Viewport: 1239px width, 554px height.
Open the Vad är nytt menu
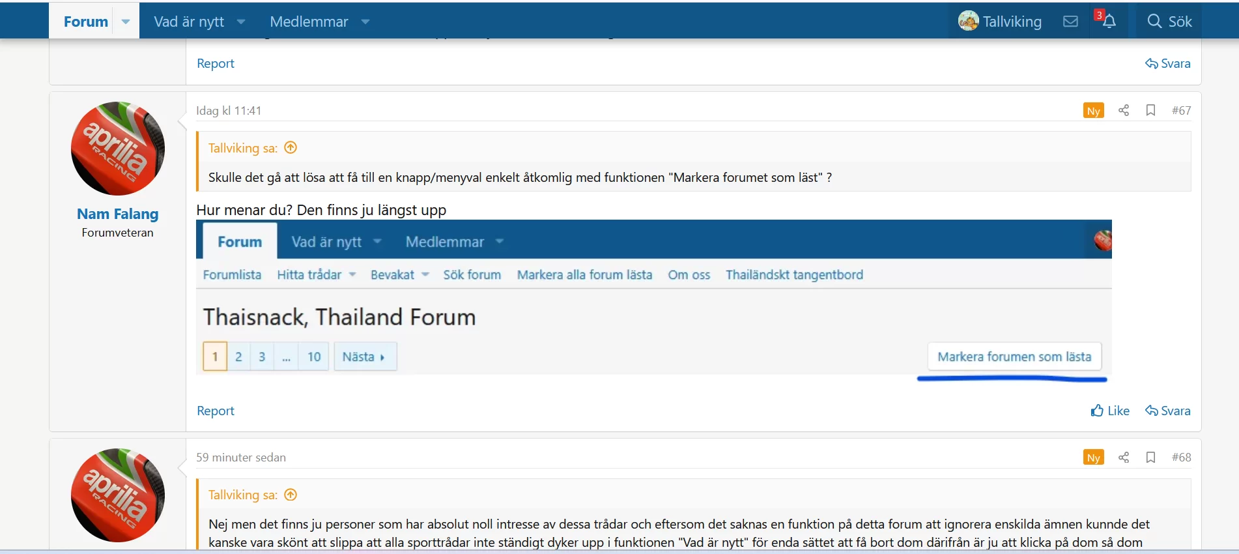(189, 22)
